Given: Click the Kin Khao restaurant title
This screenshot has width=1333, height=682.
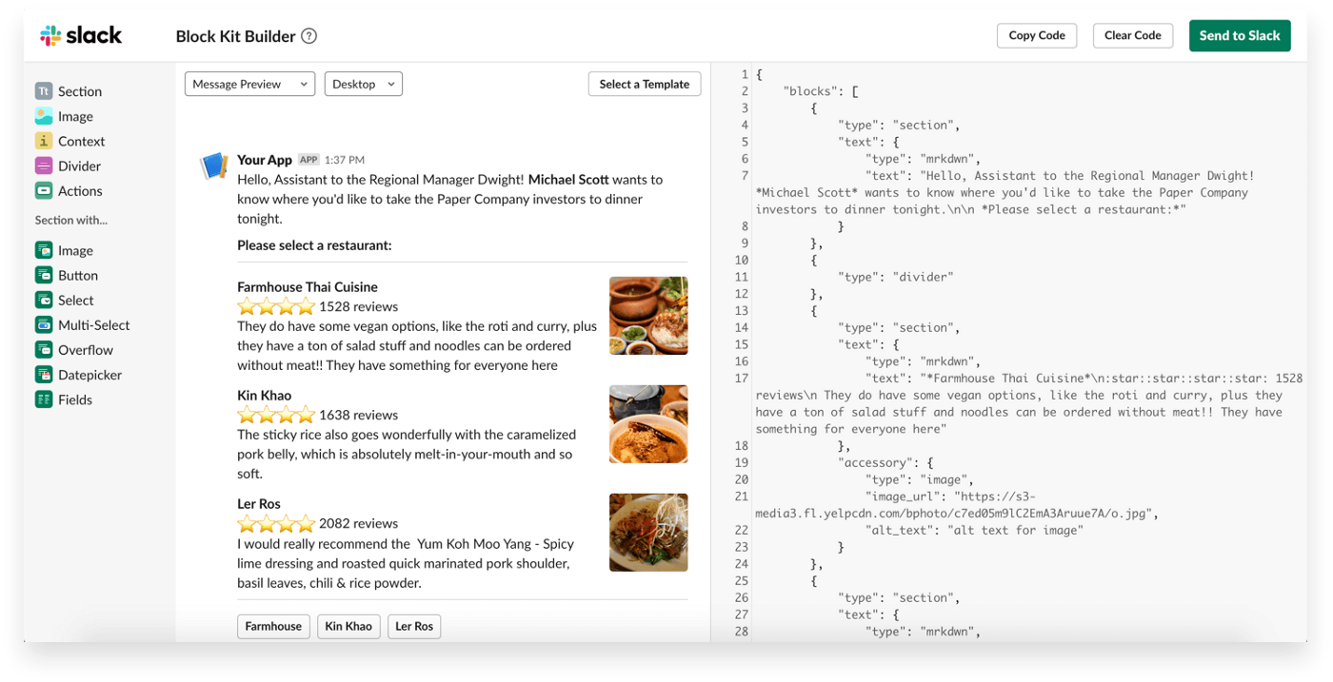Looking at the screenshot, I should pos(265,395).
